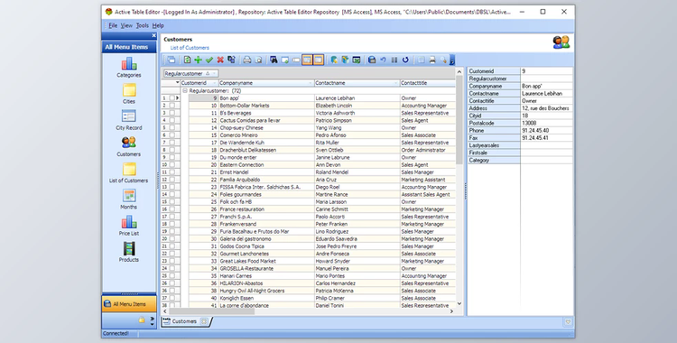Viewport: 677px width, 343px height.
Task: Click the vertical scrollbar down arrow
Action: coord(459,303)
